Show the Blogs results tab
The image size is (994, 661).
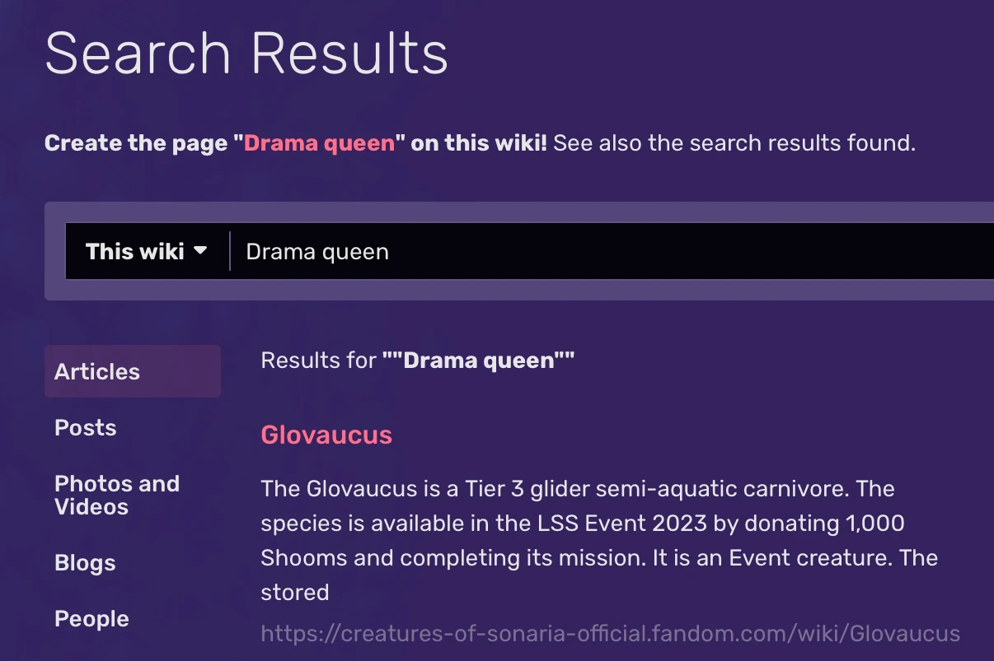tap(85, 563)
